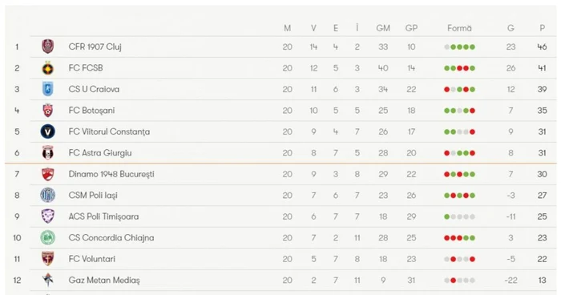Select the Dinamo 1948 București red crest

[x=47, y=174]
